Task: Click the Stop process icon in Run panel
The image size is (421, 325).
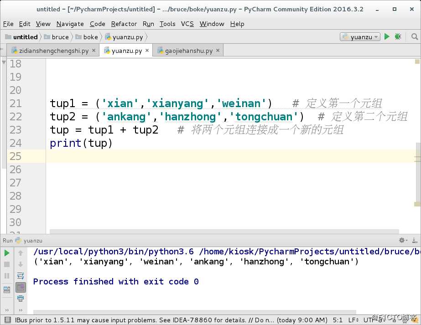Action: (x=7, y=264)
